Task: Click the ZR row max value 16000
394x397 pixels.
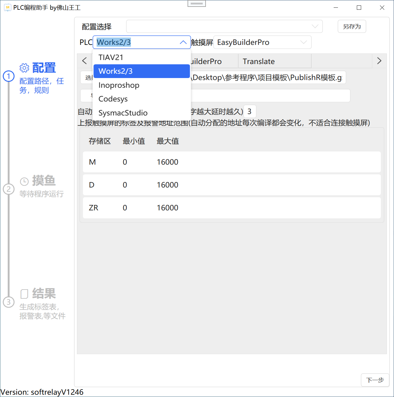Action: [x=168, y=208]
